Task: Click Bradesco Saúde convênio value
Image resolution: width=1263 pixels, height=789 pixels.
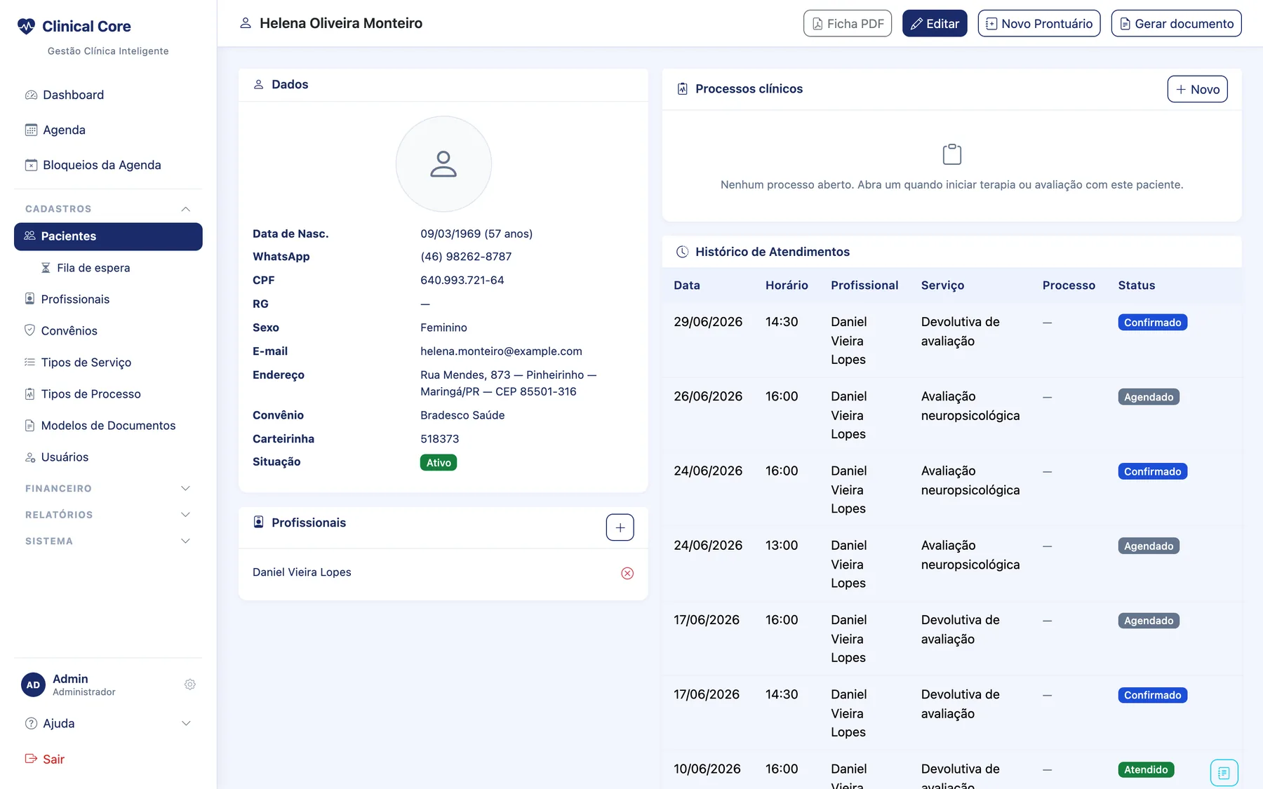Action: (x=462, y=415)
